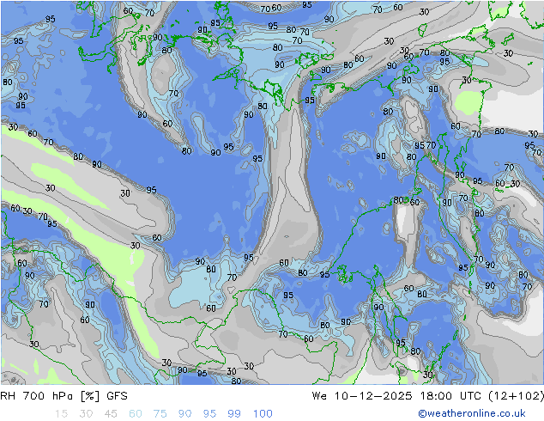544x421 pixels.
Task: Click the 99 value in the legend
Action: 234,414
